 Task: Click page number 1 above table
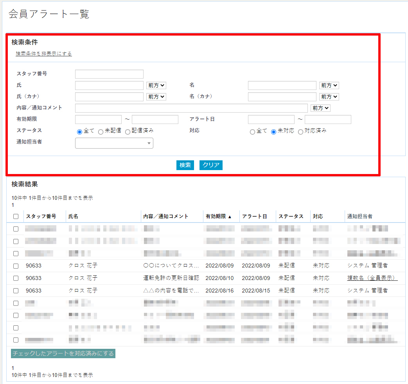pyautogui.click(x=13, y=205)
